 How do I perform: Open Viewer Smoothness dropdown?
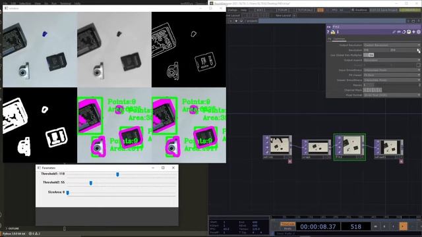click(392, 80)
